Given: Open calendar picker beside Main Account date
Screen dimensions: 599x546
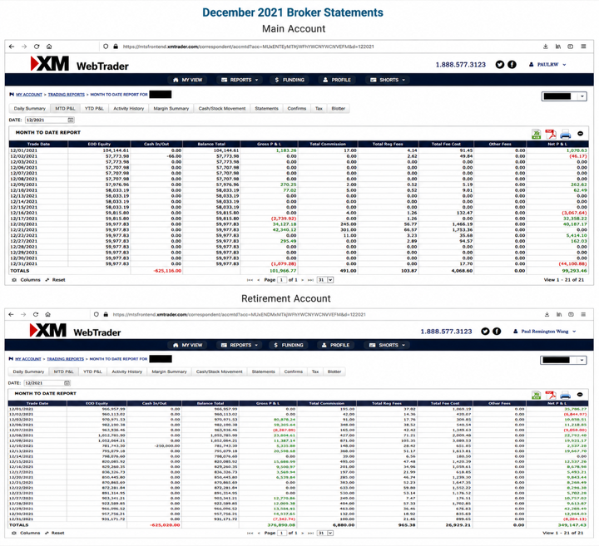Looking at the screenshot, I should pyautogui.click(x=71, y=120).
